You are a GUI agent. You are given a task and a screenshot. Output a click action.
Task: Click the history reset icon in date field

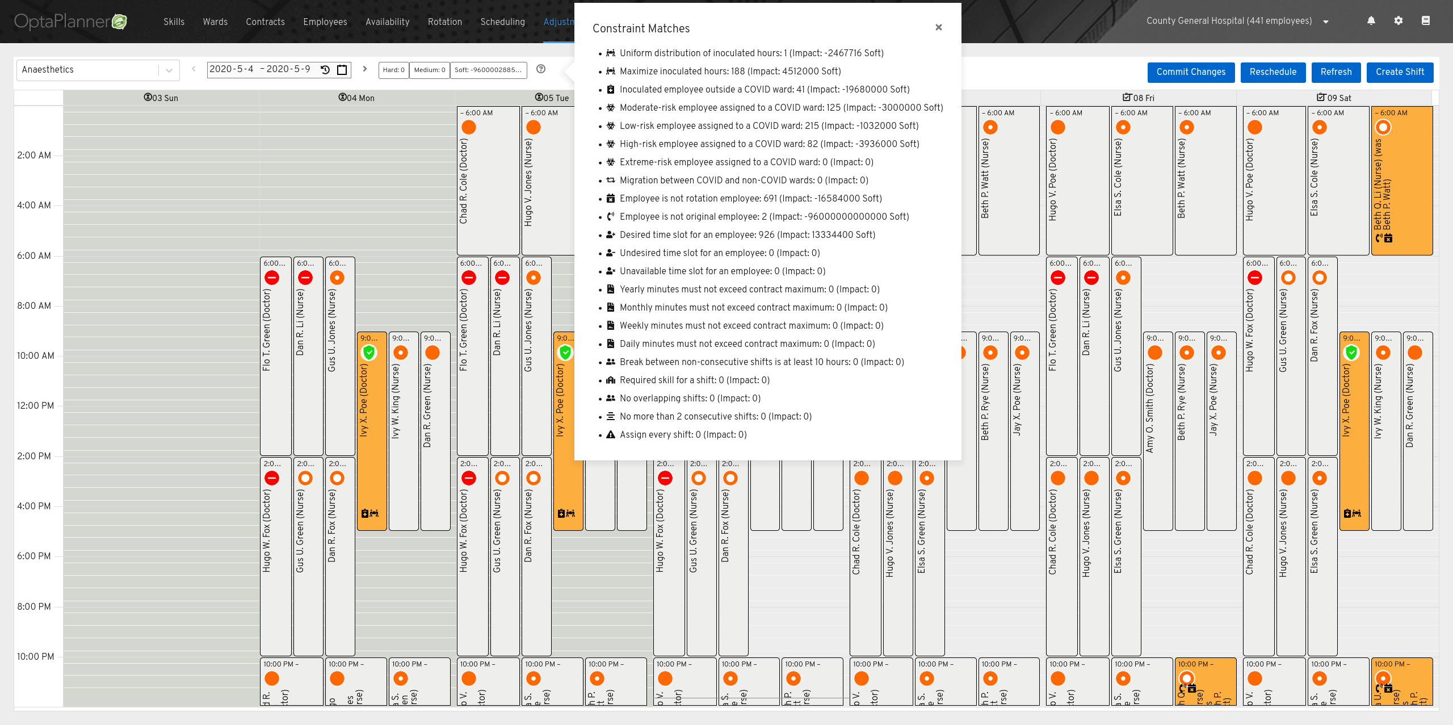pos(325,70)
